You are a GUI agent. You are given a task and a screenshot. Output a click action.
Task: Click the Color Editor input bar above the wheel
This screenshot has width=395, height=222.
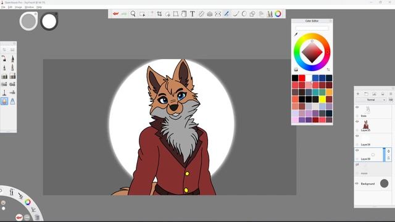point(312,28)
